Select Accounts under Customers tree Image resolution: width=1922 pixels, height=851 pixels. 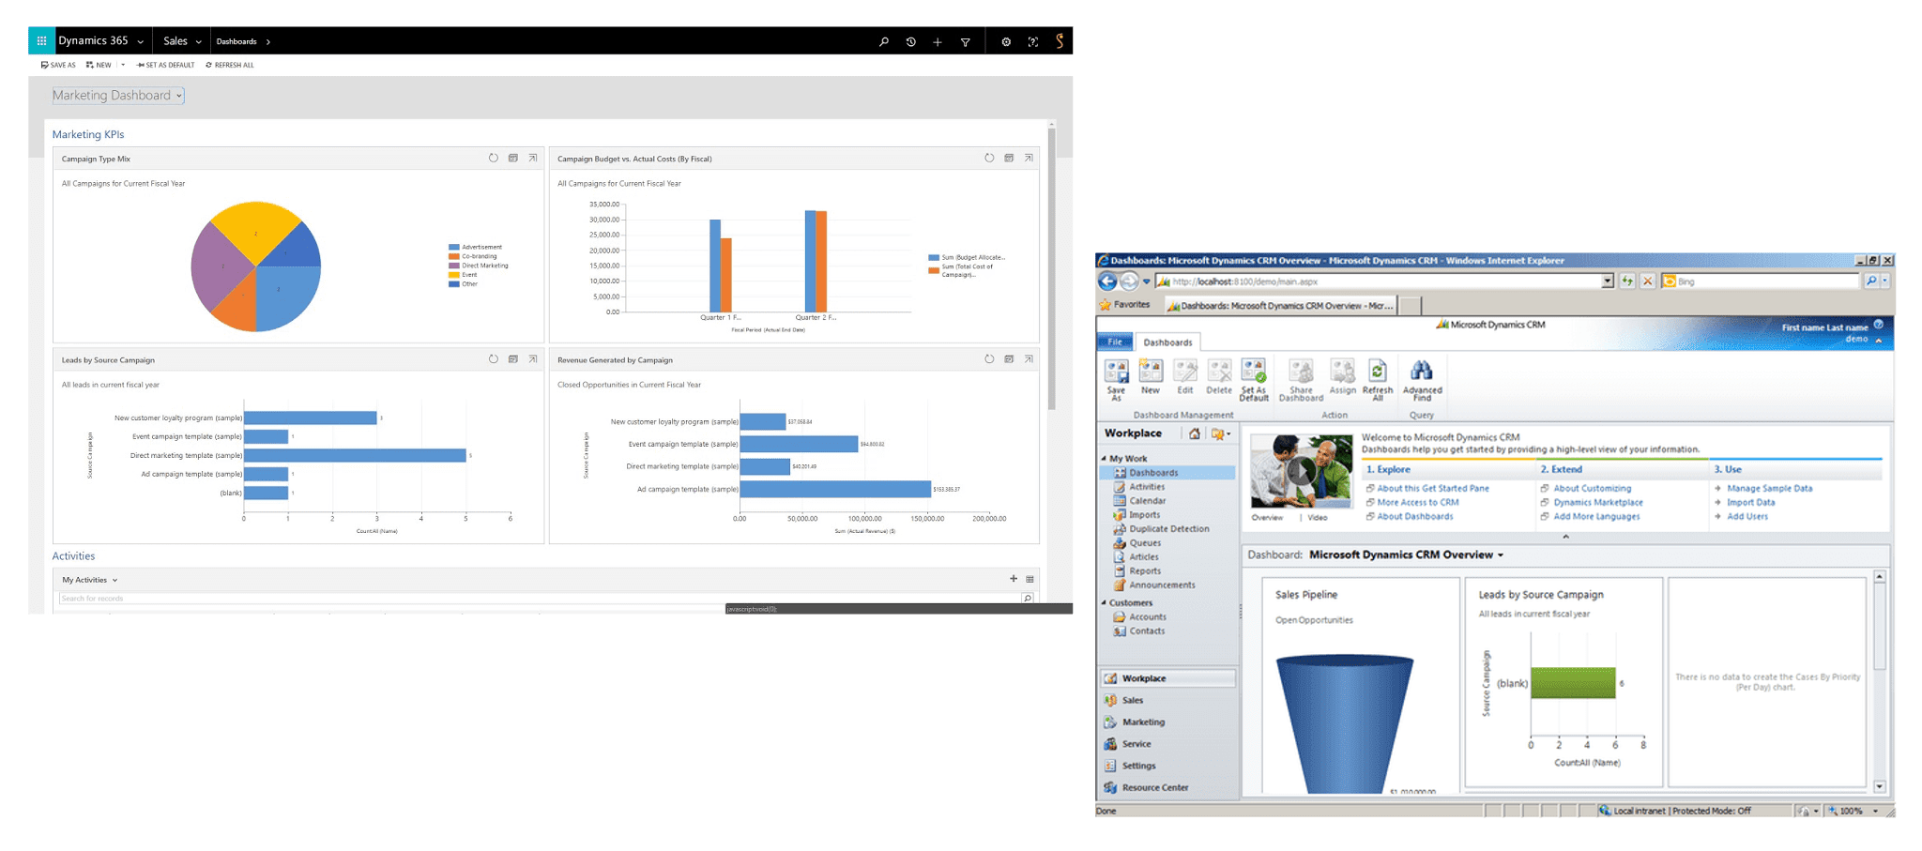coord(1147,616)
